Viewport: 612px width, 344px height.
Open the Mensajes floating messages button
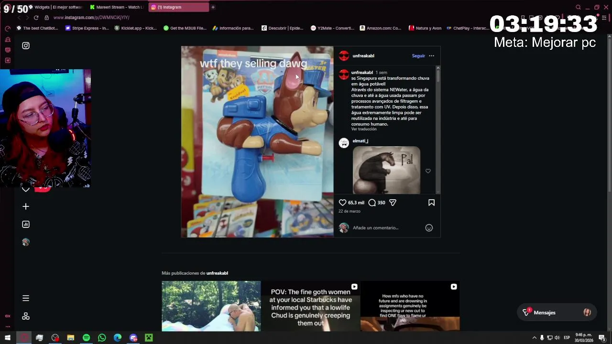(557, 312)
